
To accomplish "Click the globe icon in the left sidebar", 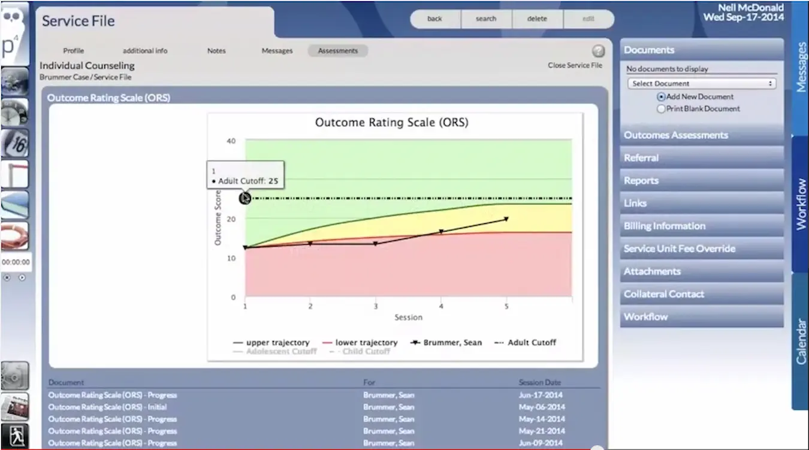I will 15,82.
